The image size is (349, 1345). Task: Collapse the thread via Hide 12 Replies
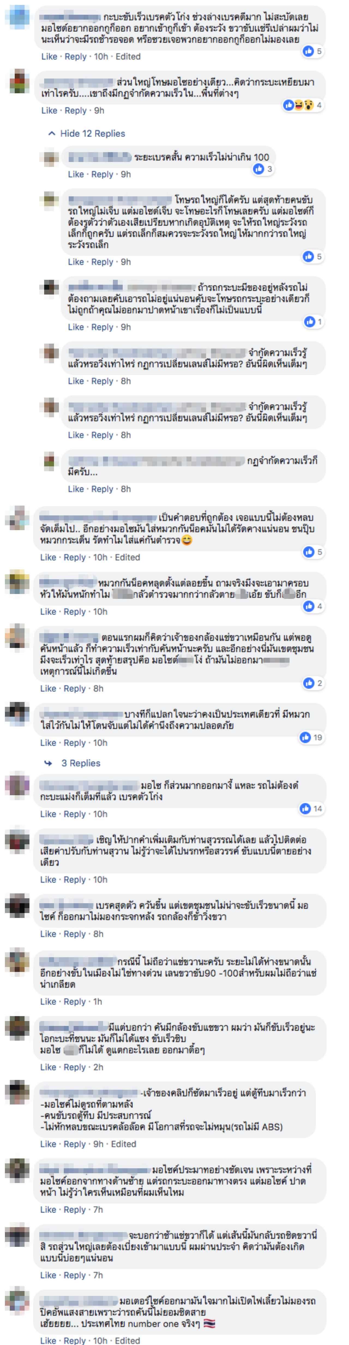coord(92,133)
